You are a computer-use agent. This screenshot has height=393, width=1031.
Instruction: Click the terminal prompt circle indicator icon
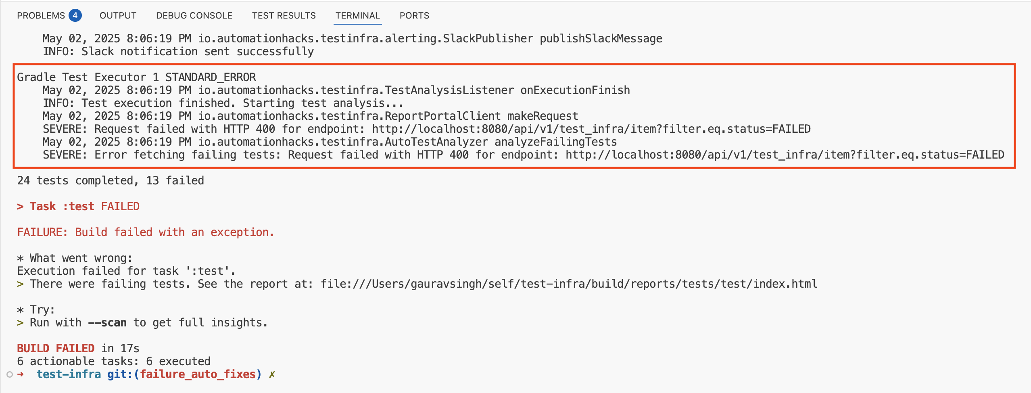(10, 374)
